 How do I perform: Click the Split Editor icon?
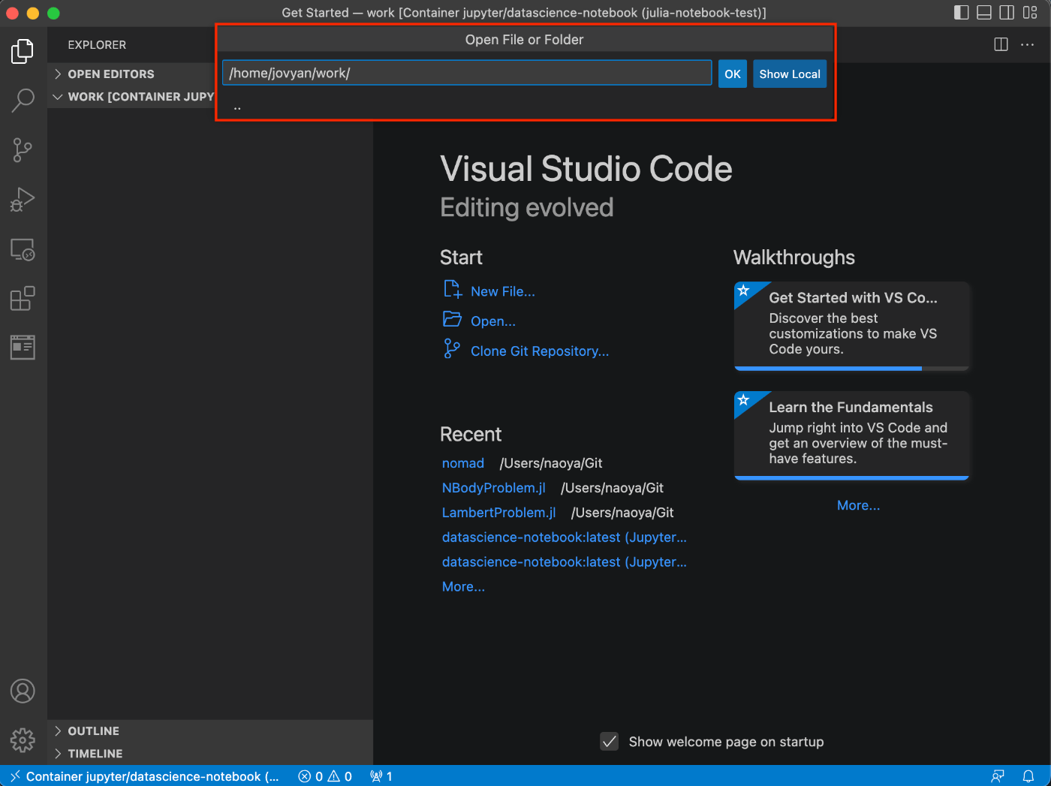[1001, 44]
